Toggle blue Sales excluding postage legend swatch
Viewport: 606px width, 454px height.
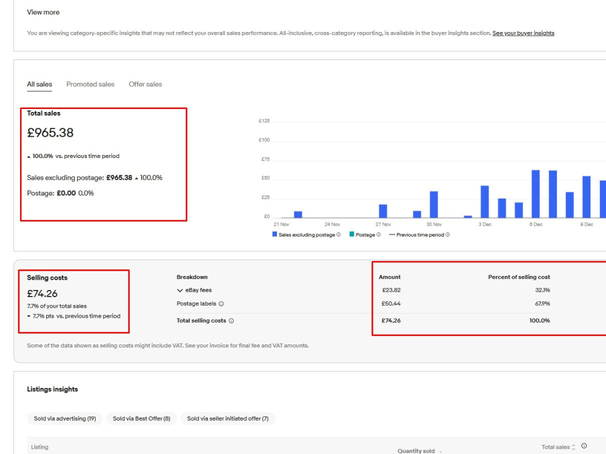(x=275, y=234)
